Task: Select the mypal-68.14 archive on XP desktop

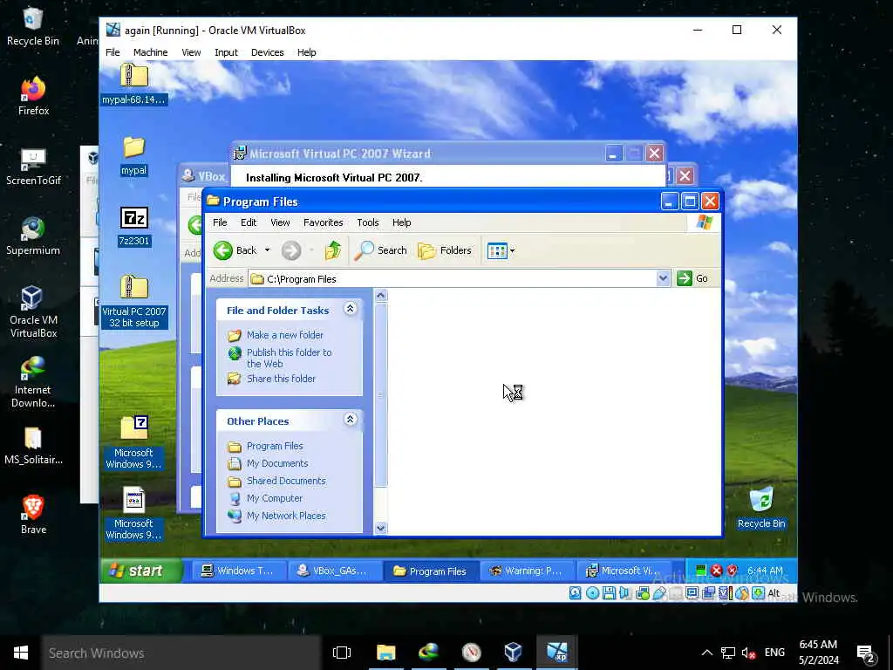Action: (x=133, y=85)
